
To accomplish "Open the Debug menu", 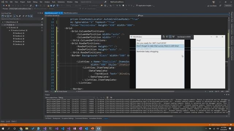I will pyautogui.click(x=35, y=2).
